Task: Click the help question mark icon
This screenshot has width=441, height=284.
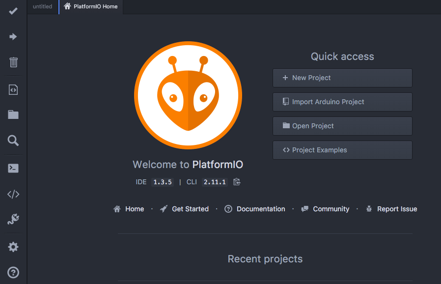Action: (x=13, y=272)
